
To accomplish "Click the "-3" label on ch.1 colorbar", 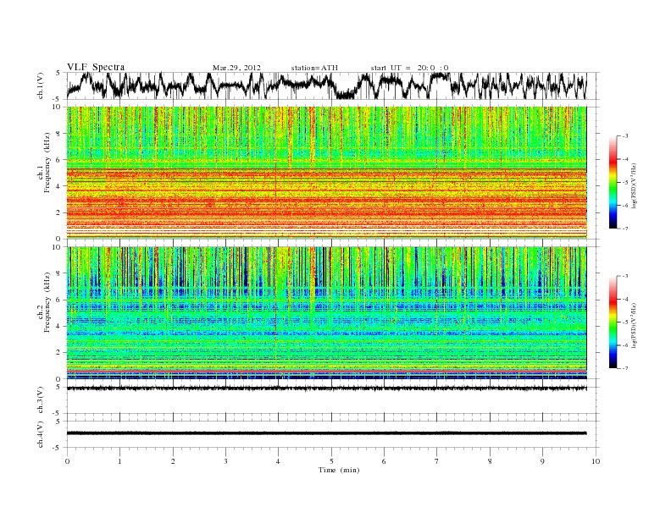I will 625,136.
